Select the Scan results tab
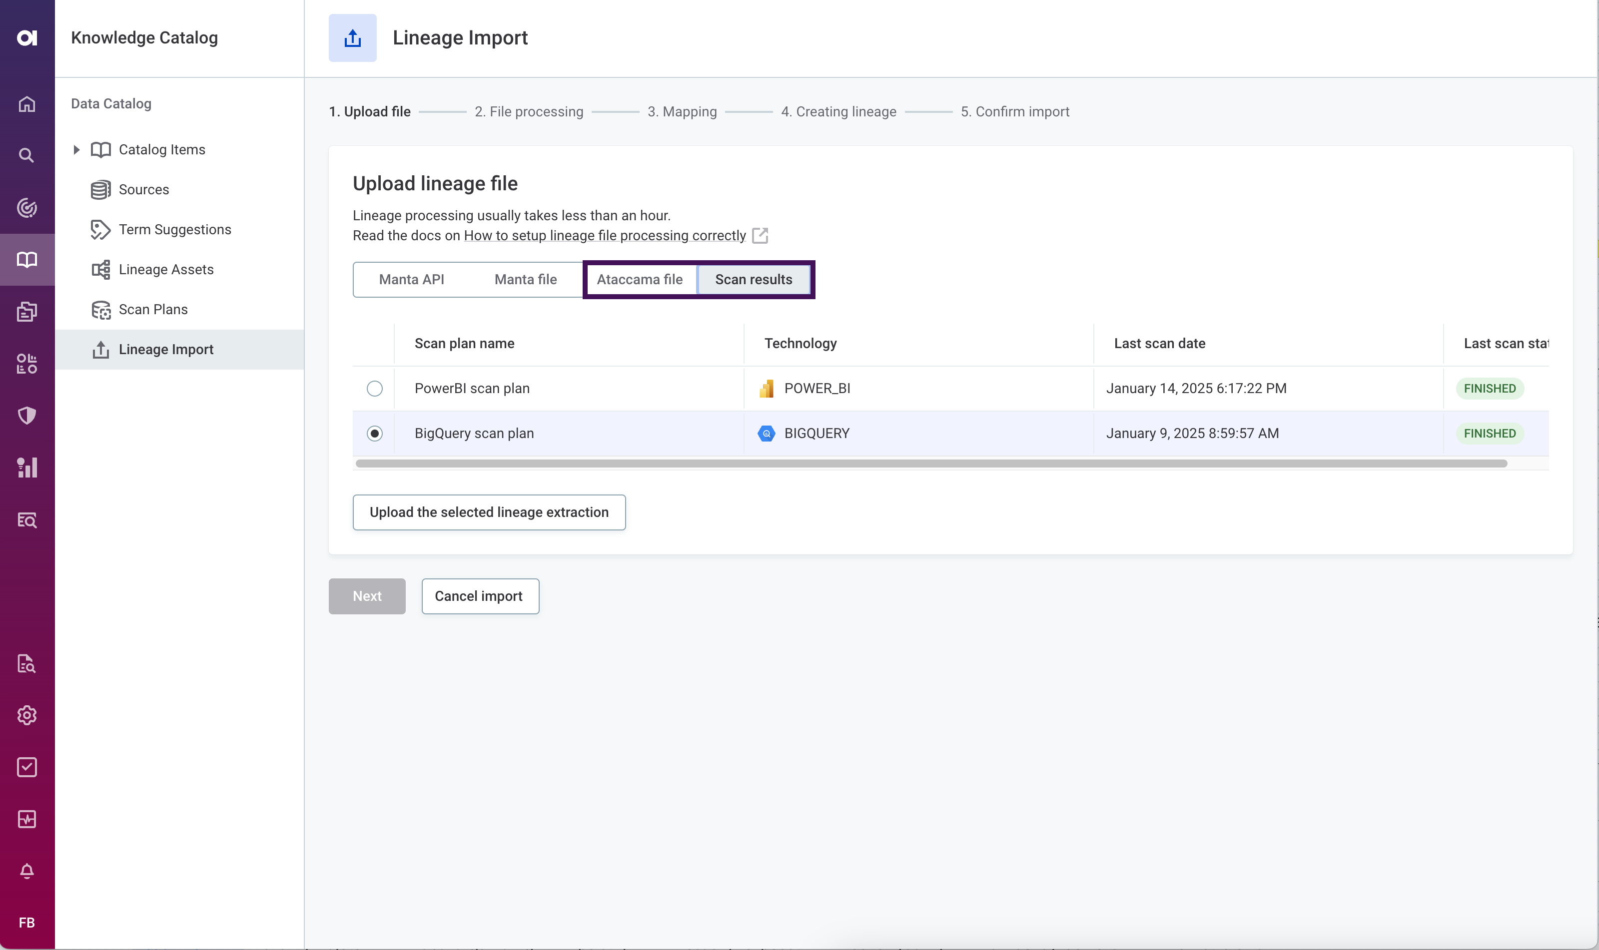The image size is (1599, 950). [x=753, y=280]
